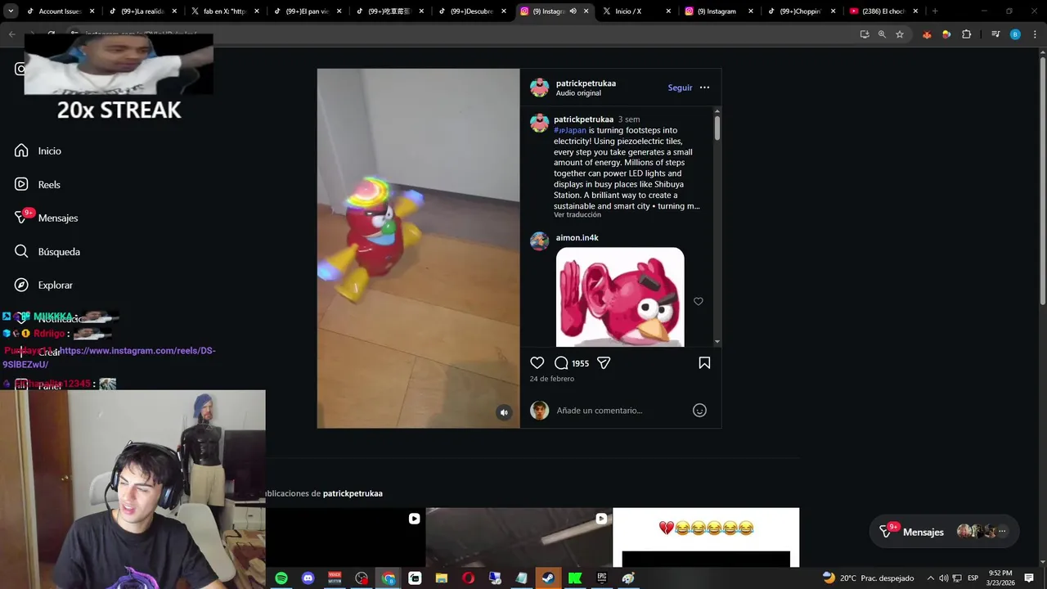The image size is (1047, 589).
Task: Switch to the '(99+)Choppin' TikTok tab
Action: 801,11
